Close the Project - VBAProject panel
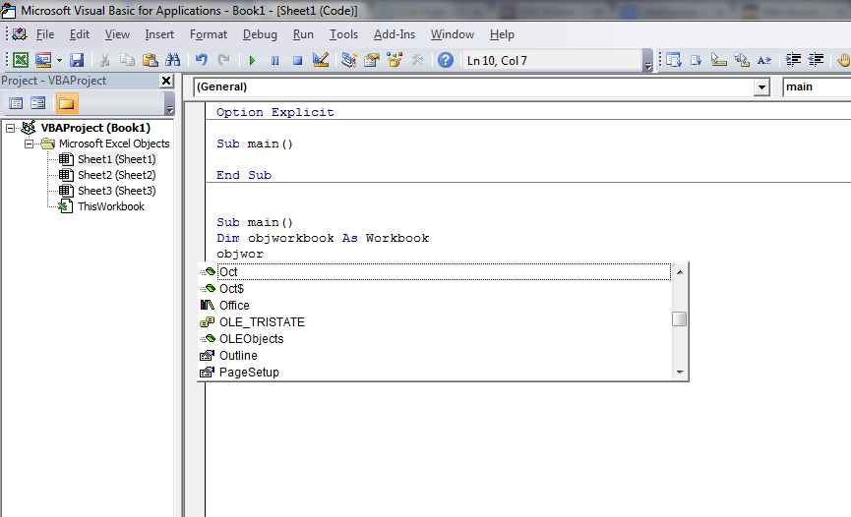Image resolution: width=851 pixels, height=517 pixels. 166,81
